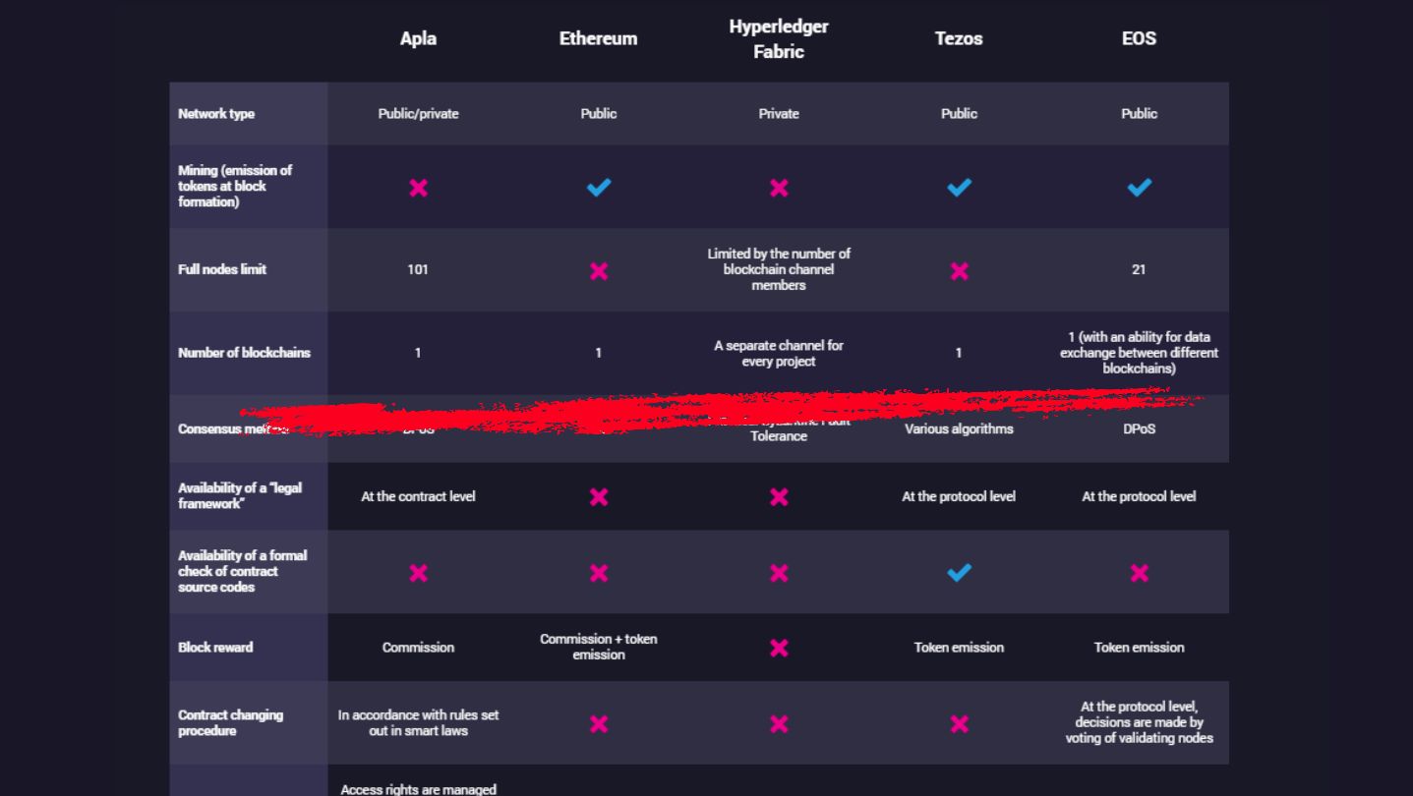Click Apla's 'At the contract level' cell
The height and width of the screenshot is (796, 1413).
(418, 496)
